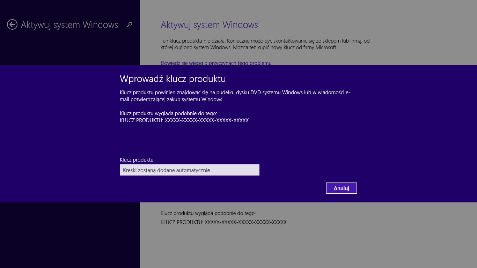
Task: Click dialog line 'Klucz produktu wygląda podobnie do tego:'
Action: pyautogui.click(x=168, y=113)
